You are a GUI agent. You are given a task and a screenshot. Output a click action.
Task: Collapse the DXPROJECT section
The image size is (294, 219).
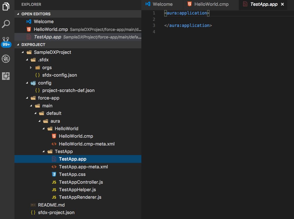click(x=18, y=45)
